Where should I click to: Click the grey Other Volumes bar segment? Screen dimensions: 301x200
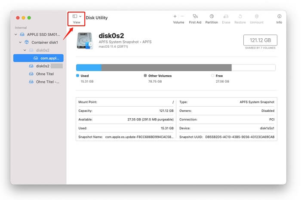click(166, 68)
